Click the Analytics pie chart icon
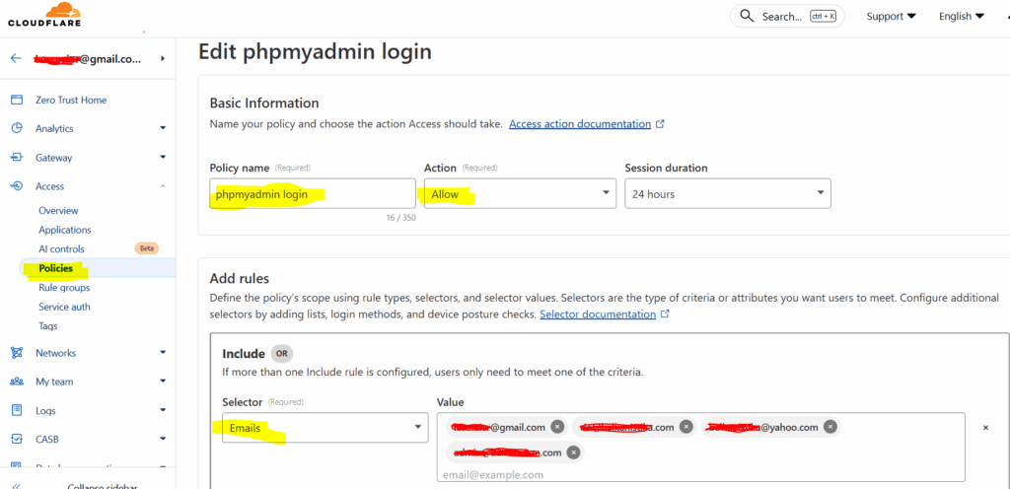1010x489 pixels. tap(17, 128)
